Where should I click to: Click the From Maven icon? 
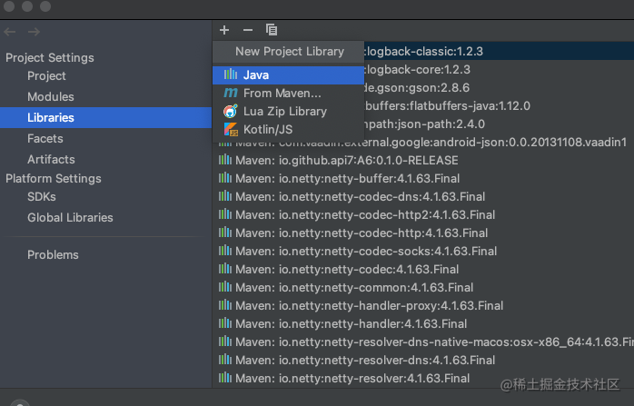click(x=231, y=93)
